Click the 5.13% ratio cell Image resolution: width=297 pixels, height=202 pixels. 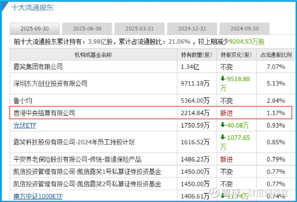click(276, 84)
